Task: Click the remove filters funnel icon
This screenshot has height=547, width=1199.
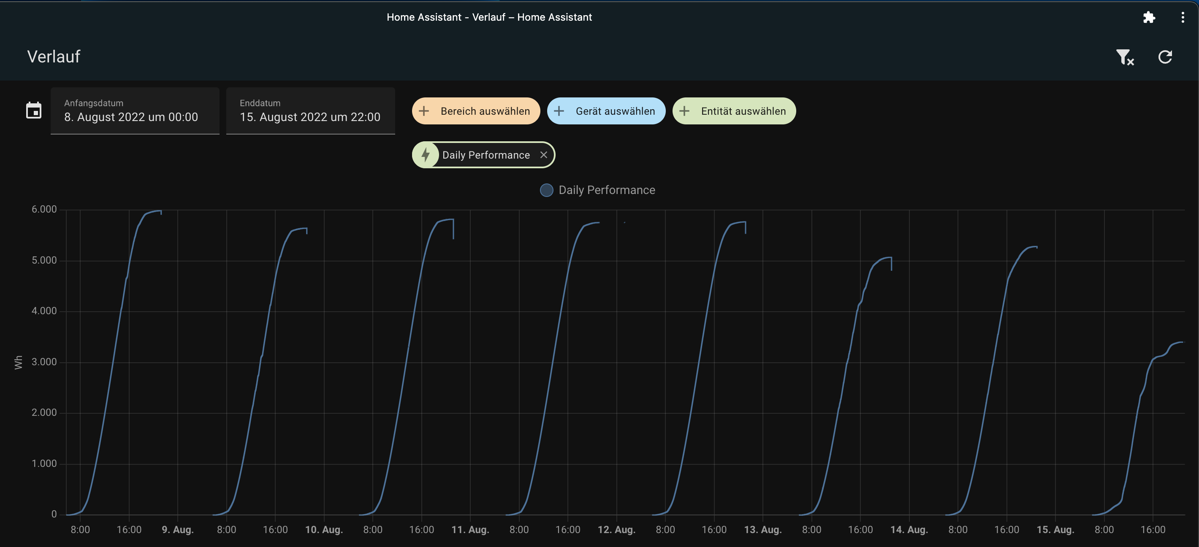Action: tap(1125, 57)
